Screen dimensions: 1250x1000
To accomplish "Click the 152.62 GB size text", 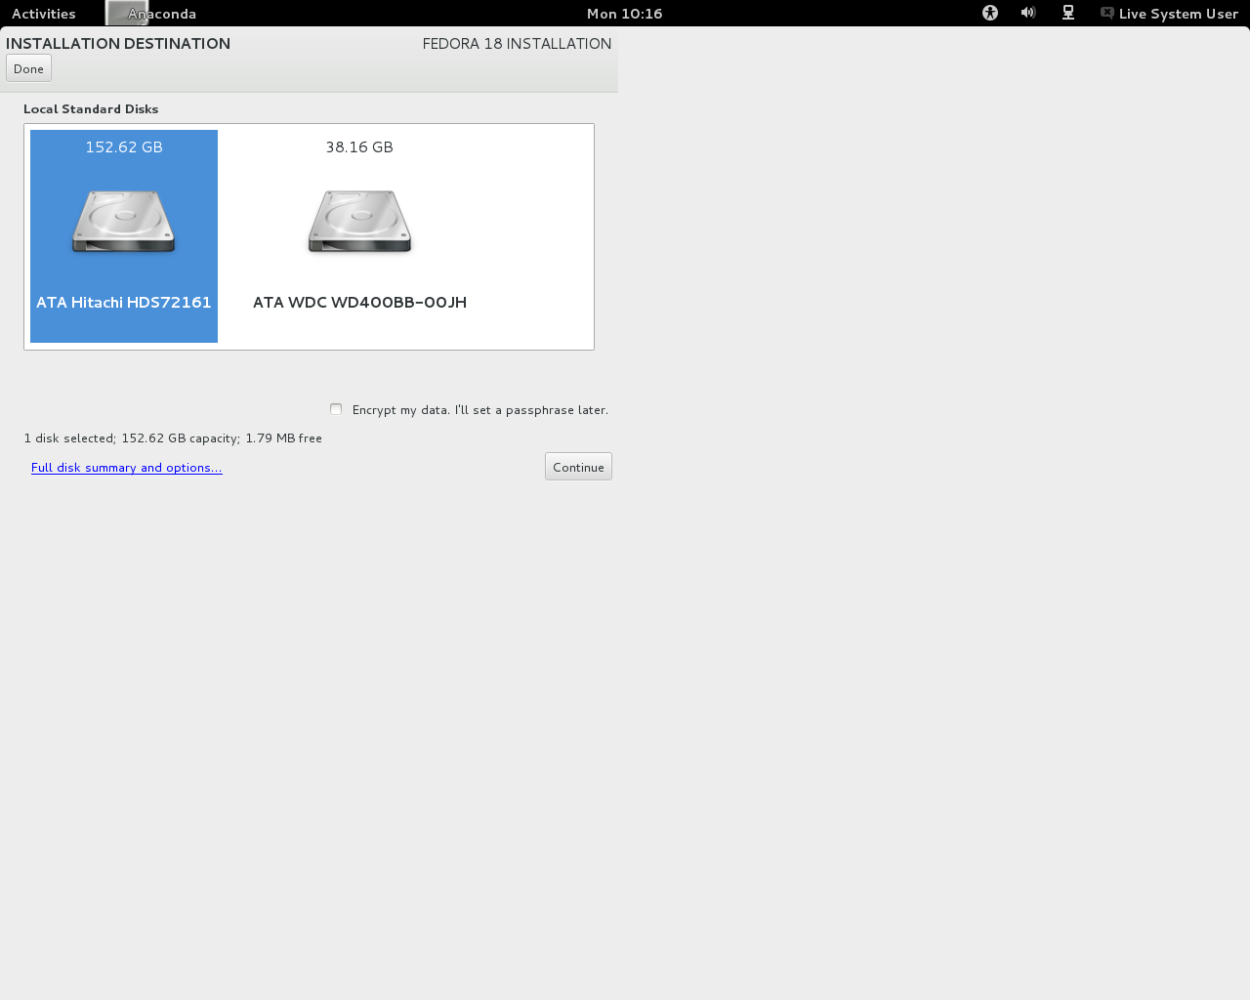I will tap(124, 147).
